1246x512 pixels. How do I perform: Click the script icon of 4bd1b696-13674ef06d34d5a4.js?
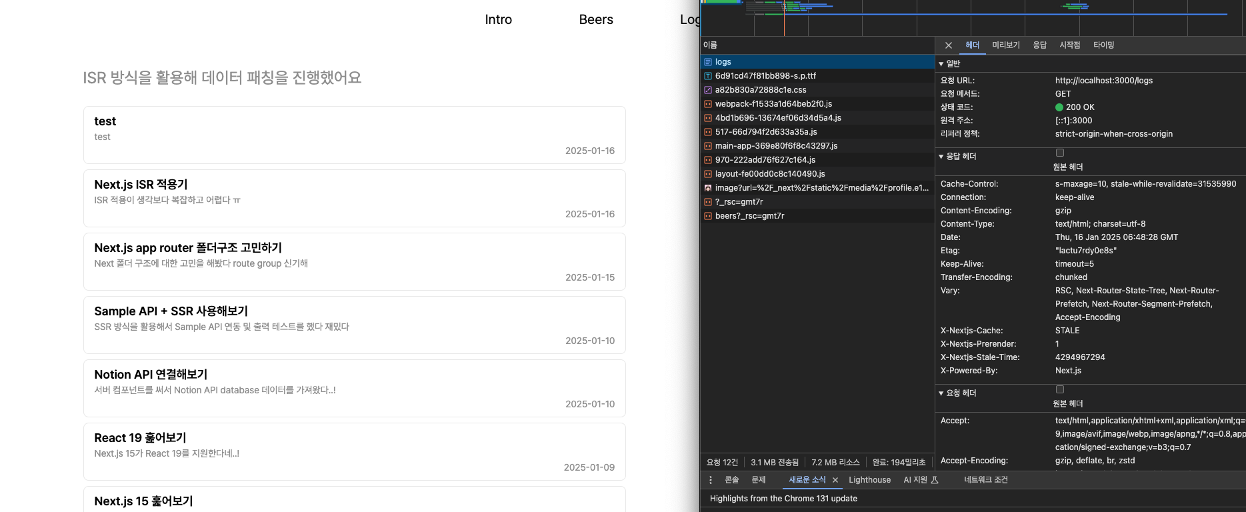708,118
